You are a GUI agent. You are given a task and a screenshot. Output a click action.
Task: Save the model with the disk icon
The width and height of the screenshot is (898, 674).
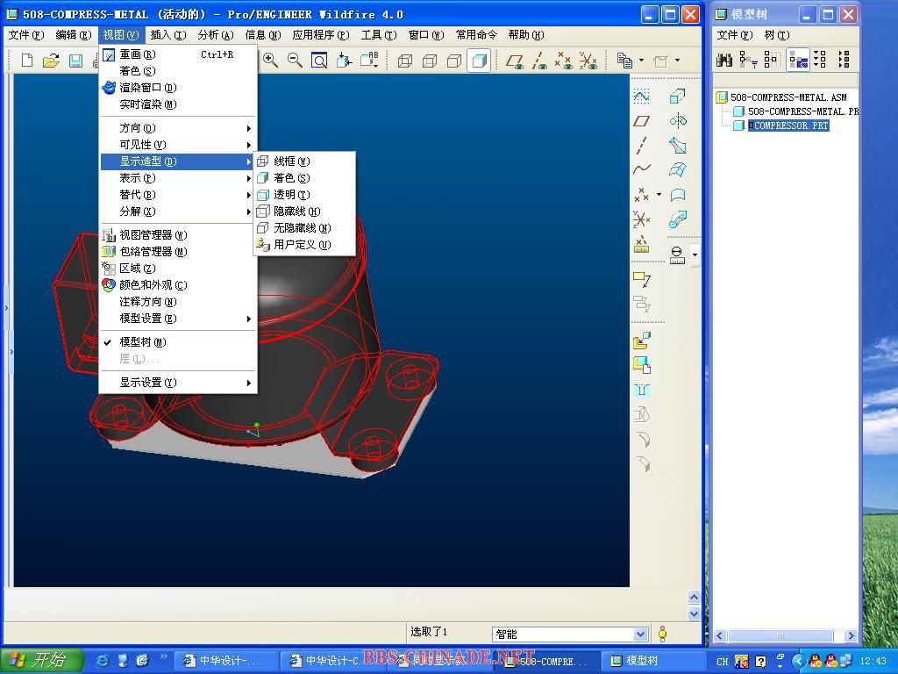point(75,60)
